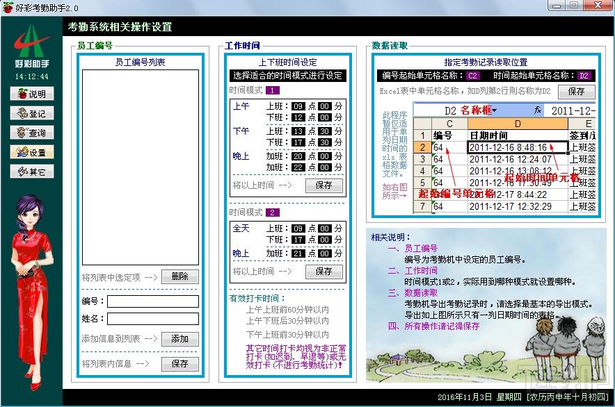Save time mode 2 settings

(324, 272)
